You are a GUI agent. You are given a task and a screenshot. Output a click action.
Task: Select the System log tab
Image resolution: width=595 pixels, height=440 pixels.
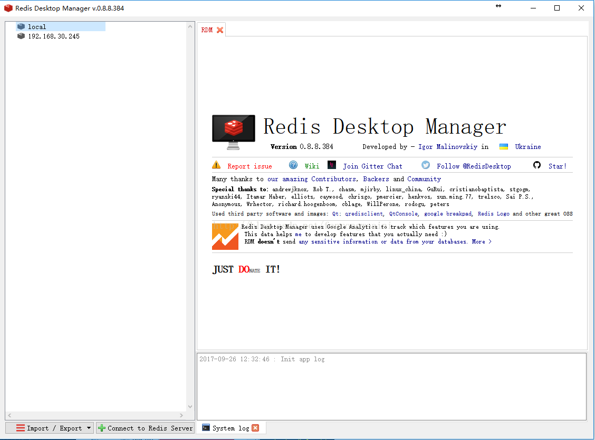(x=231, y=428)
